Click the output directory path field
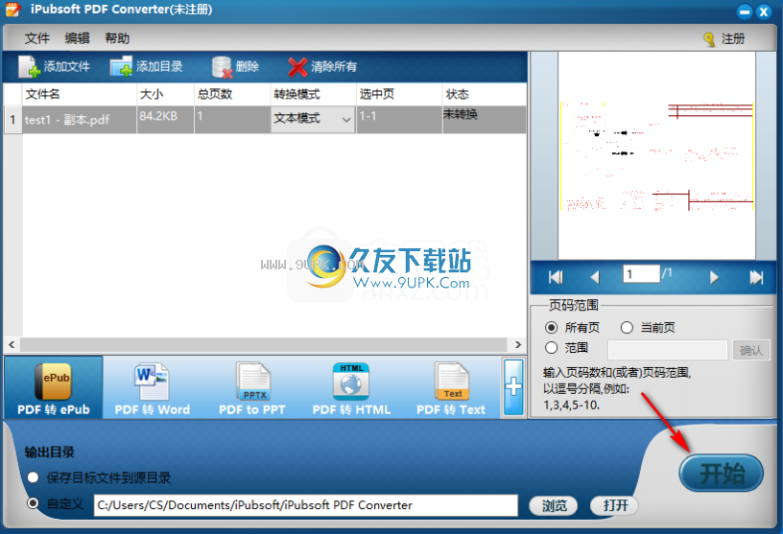This screenshot has width=783, height=534. 305,505
